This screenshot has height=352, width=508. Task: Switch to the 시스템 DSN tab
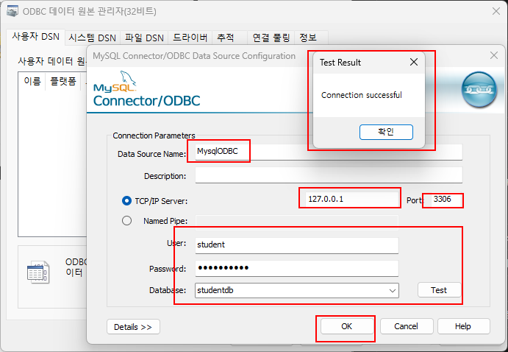click(93, 38)
